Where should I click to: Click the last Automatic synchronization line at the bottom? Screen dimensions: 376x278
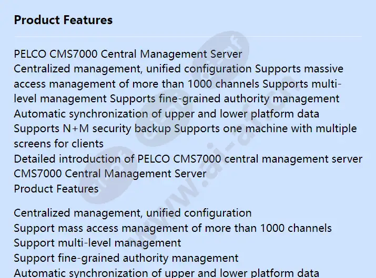(x=166, y=273)
